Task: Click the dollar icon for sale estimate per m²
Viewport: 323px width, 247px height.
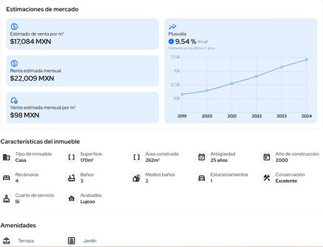Action: click(x=14, y=26)
